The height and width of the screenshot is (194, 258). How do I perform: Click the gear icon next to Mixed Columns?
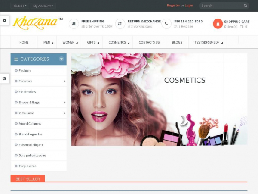16,124
